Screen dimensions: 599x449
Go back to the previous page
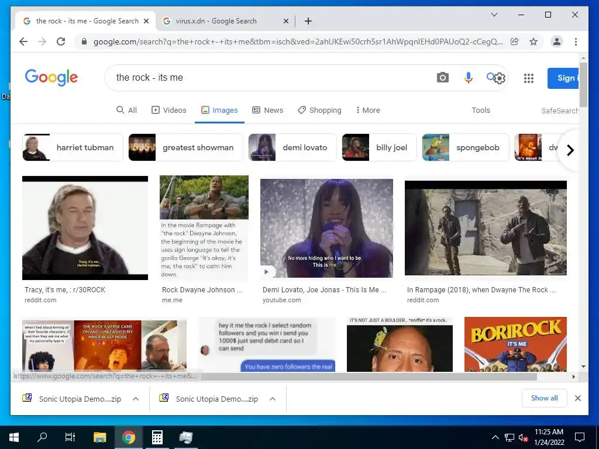(x=23, y=42)
